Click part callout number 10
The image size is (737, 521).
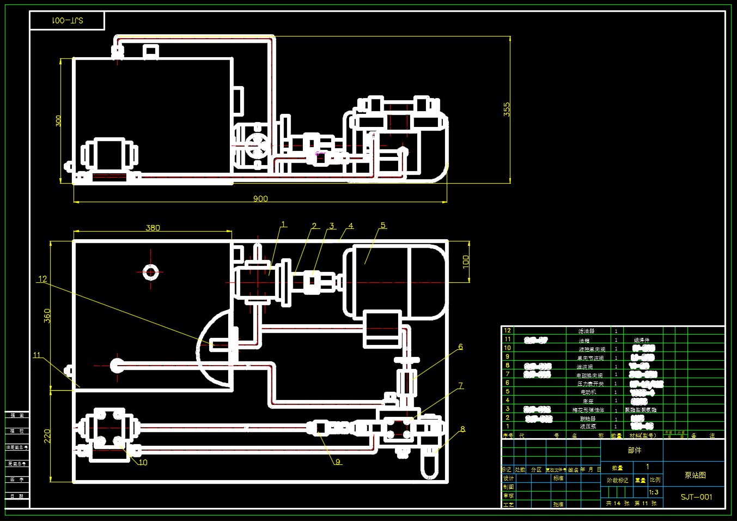tap(143, 462)
